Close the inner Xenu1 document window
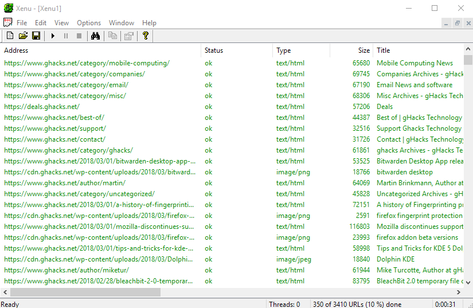This screenshot has height=308, width=473. click(468, 23)
